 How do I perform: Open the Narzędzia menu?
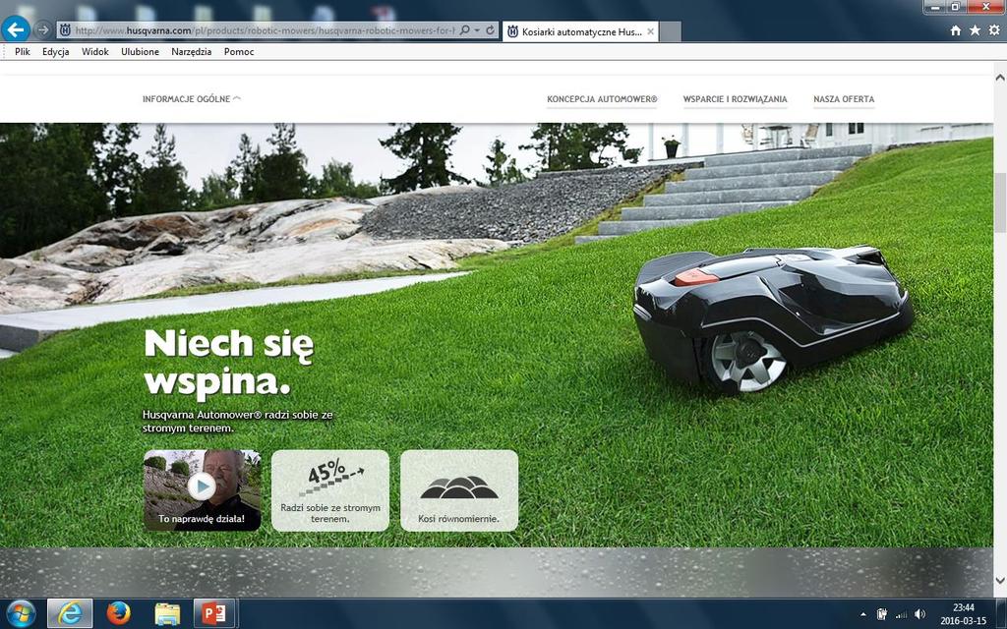pyautogui.click(x=192, y=52)
